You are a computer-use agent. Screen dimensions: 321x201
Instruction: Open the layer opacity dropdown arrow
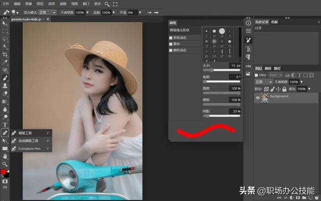(x=301, y=82)
